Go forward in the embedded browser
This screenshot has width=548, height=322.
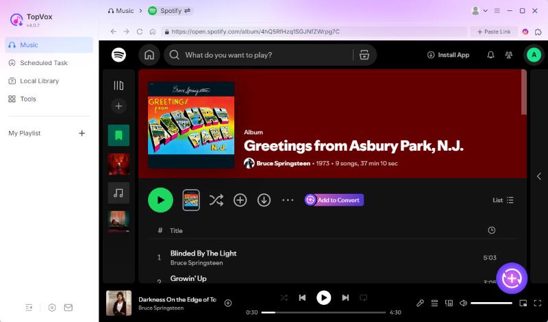click(x=127, y=32)
